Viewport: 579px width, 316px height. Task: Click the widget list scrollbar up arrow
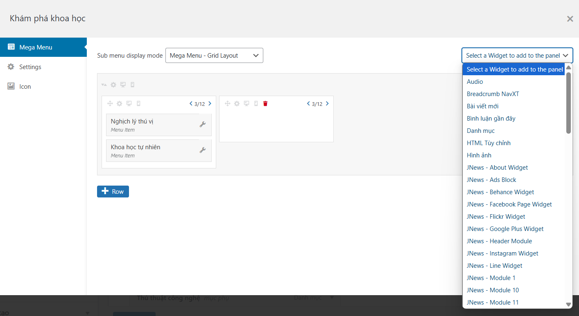click(x=568, y=67)
